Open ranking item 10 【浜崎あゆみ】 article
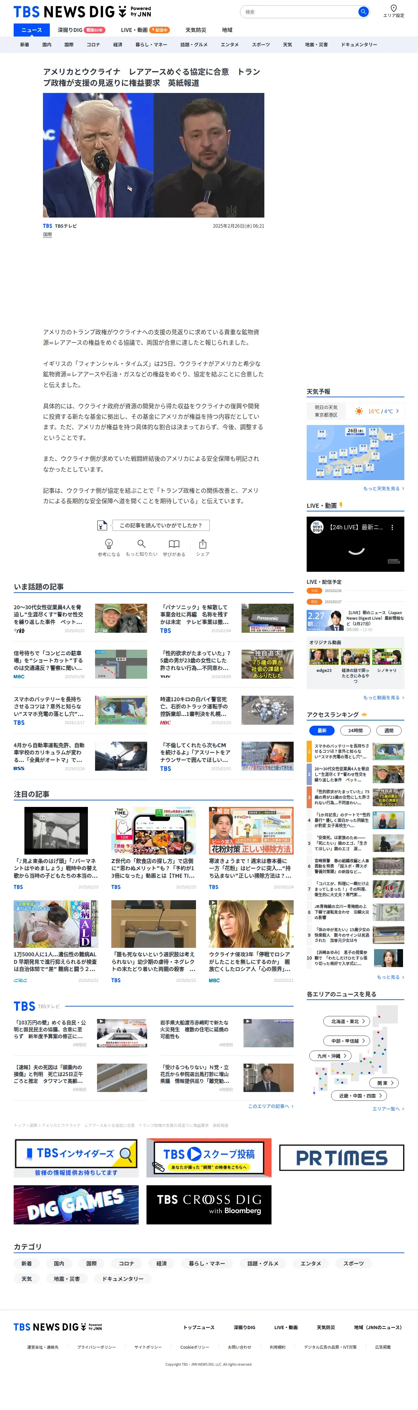 click(x=355, y=958)
